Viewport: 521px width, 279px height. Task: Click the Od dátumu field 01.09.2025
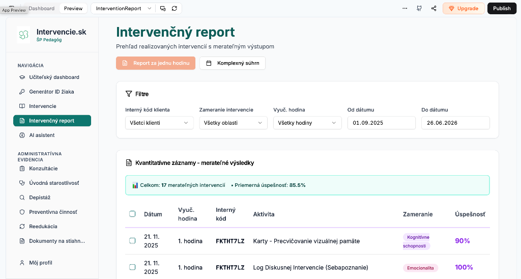(x=382, y=123)
